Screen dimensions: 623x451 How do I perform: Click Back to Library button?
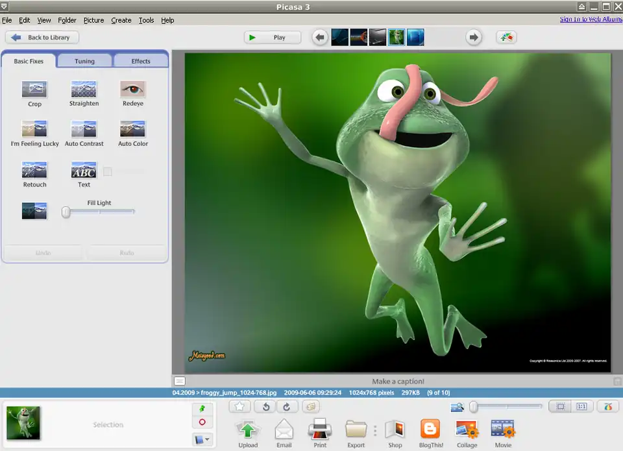42,38
